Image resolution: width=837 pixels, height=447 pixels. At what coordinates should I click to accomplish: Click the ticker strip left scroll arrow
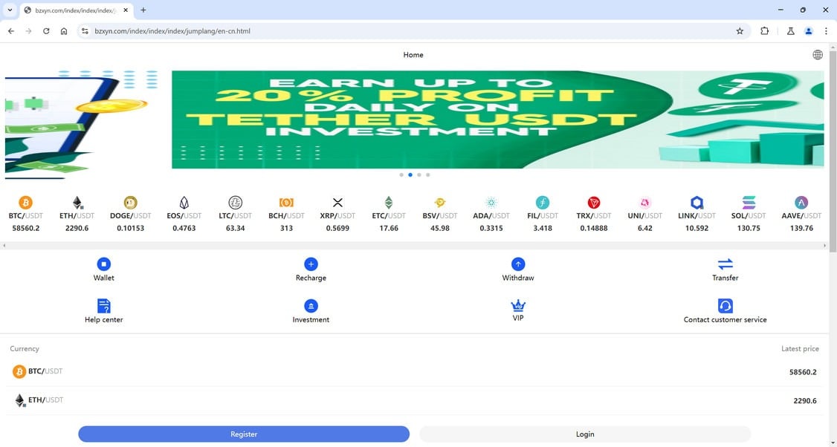click(4, 246)
